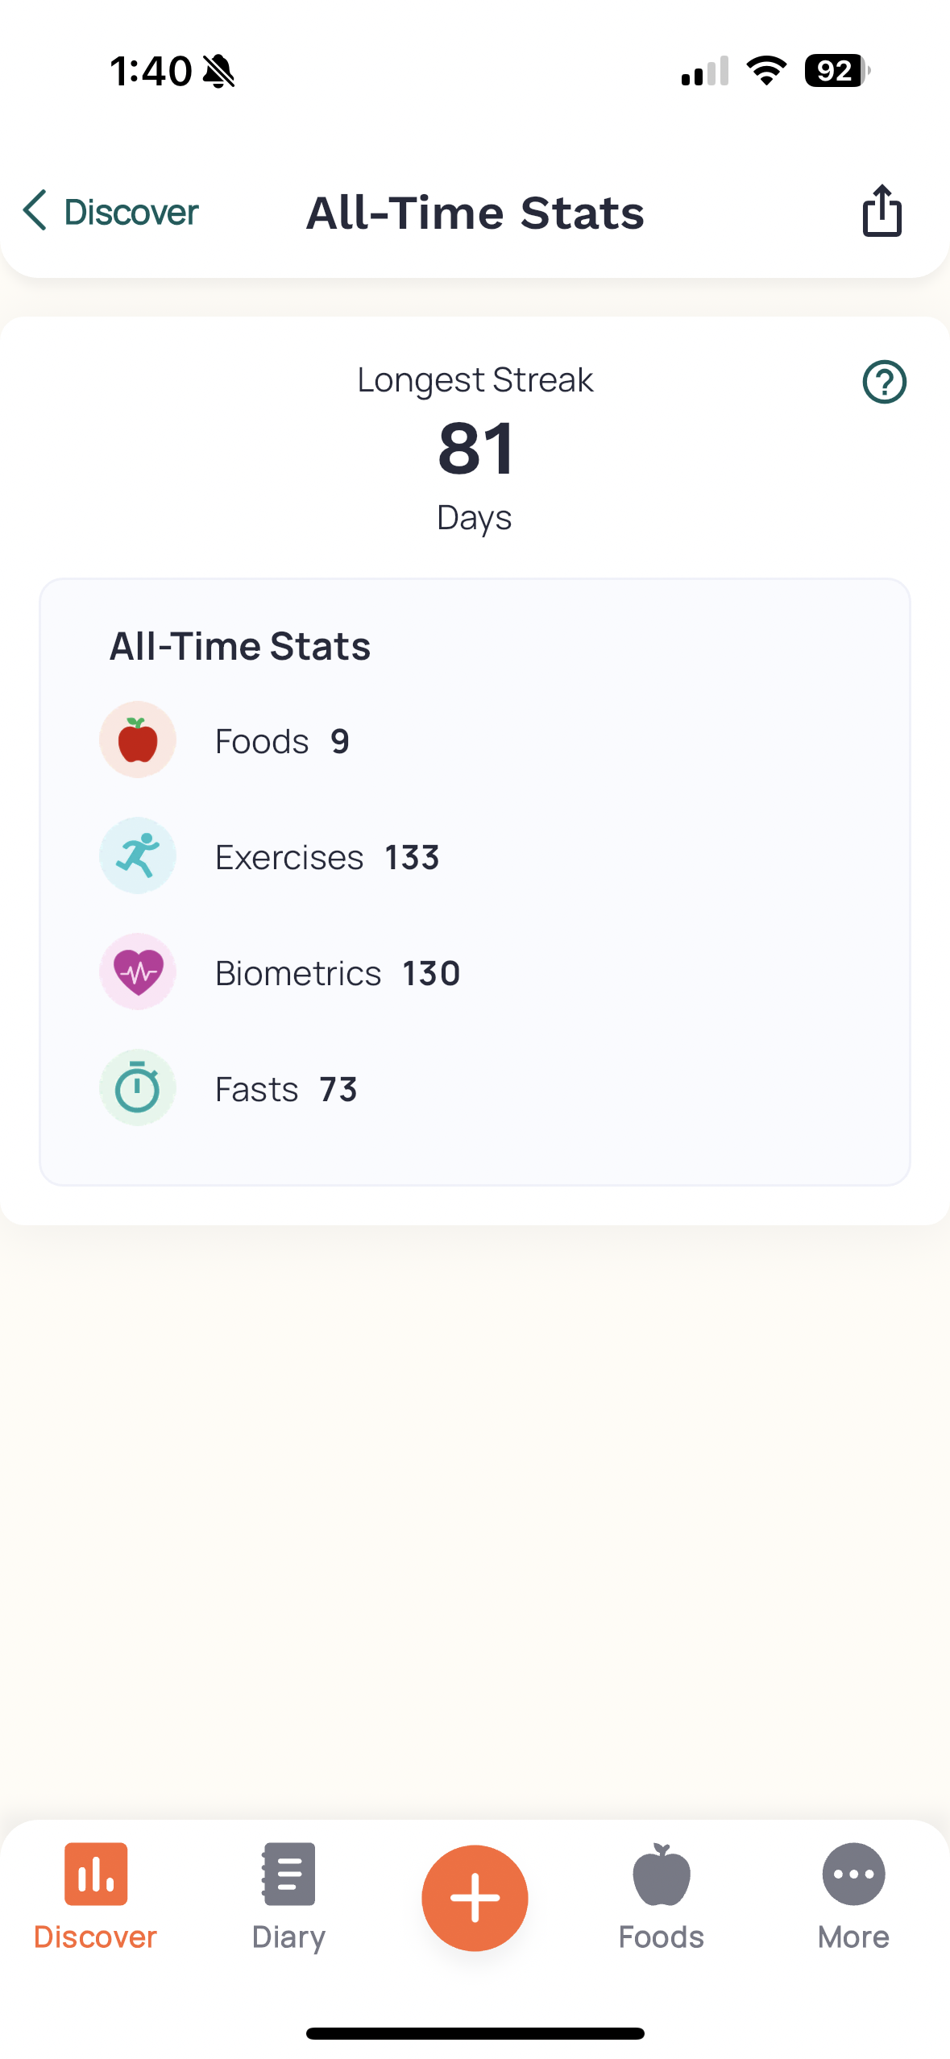Screen dimensions: 950x2059
Task: Tap the All-Time Stats card heading
Action: (x=240, y=646)
